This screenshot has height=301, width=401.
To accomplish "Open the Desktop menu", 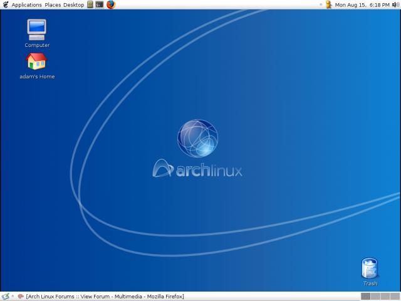I will coord(74,5).
